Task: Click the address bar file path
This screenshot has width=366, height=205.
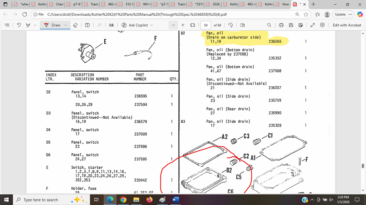Action: (x=137, y=15)
